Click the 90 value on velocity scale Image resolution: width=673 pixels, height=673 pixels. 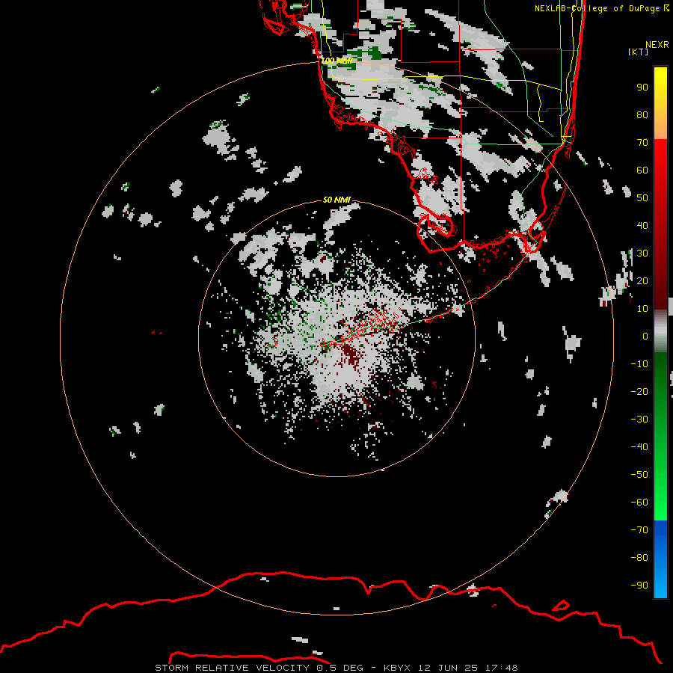(x=642, y=87)
